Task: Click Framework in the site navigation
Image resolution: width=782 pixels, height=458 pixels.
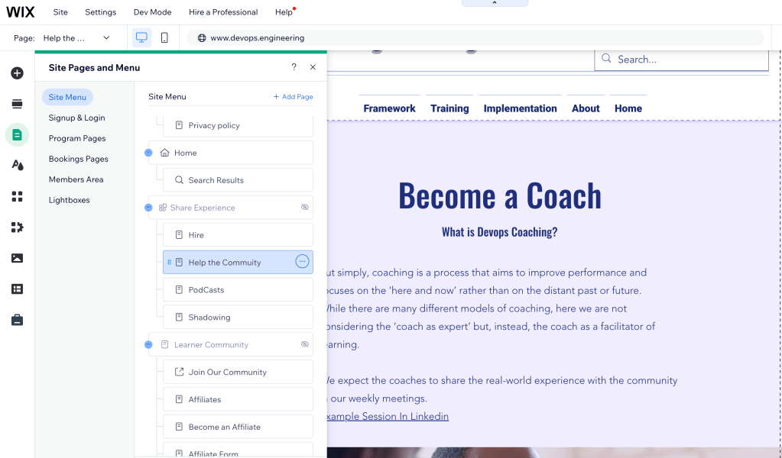Action: pos(390,108)
